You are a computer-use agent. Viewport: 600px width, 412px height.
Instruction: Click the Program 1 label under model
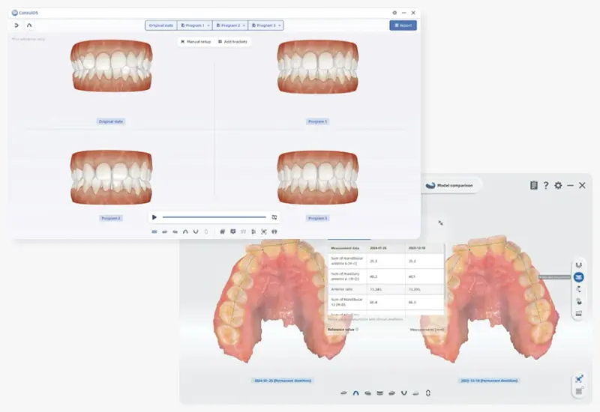coord(317,121)
